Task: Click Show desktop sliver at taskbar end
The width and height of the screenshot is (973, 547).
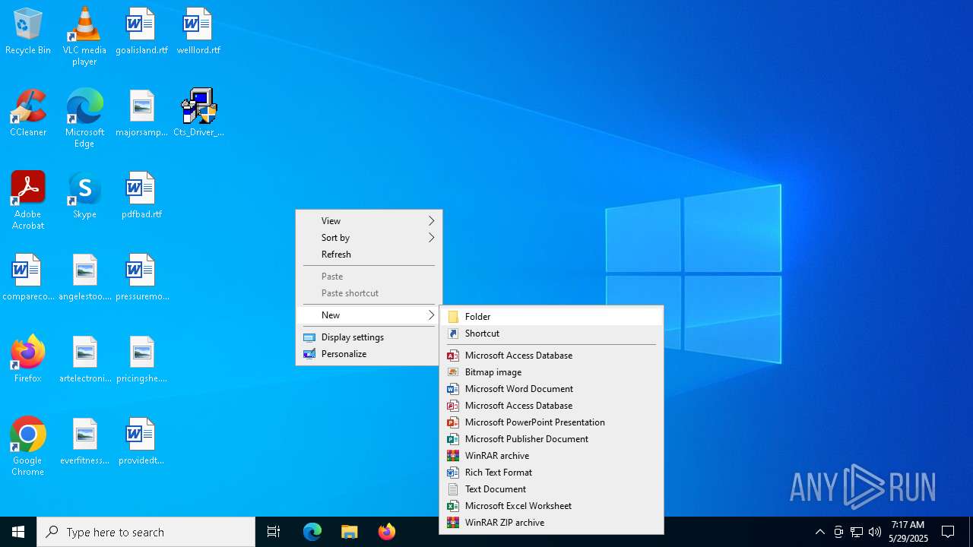Action: (x=971, y=532)
